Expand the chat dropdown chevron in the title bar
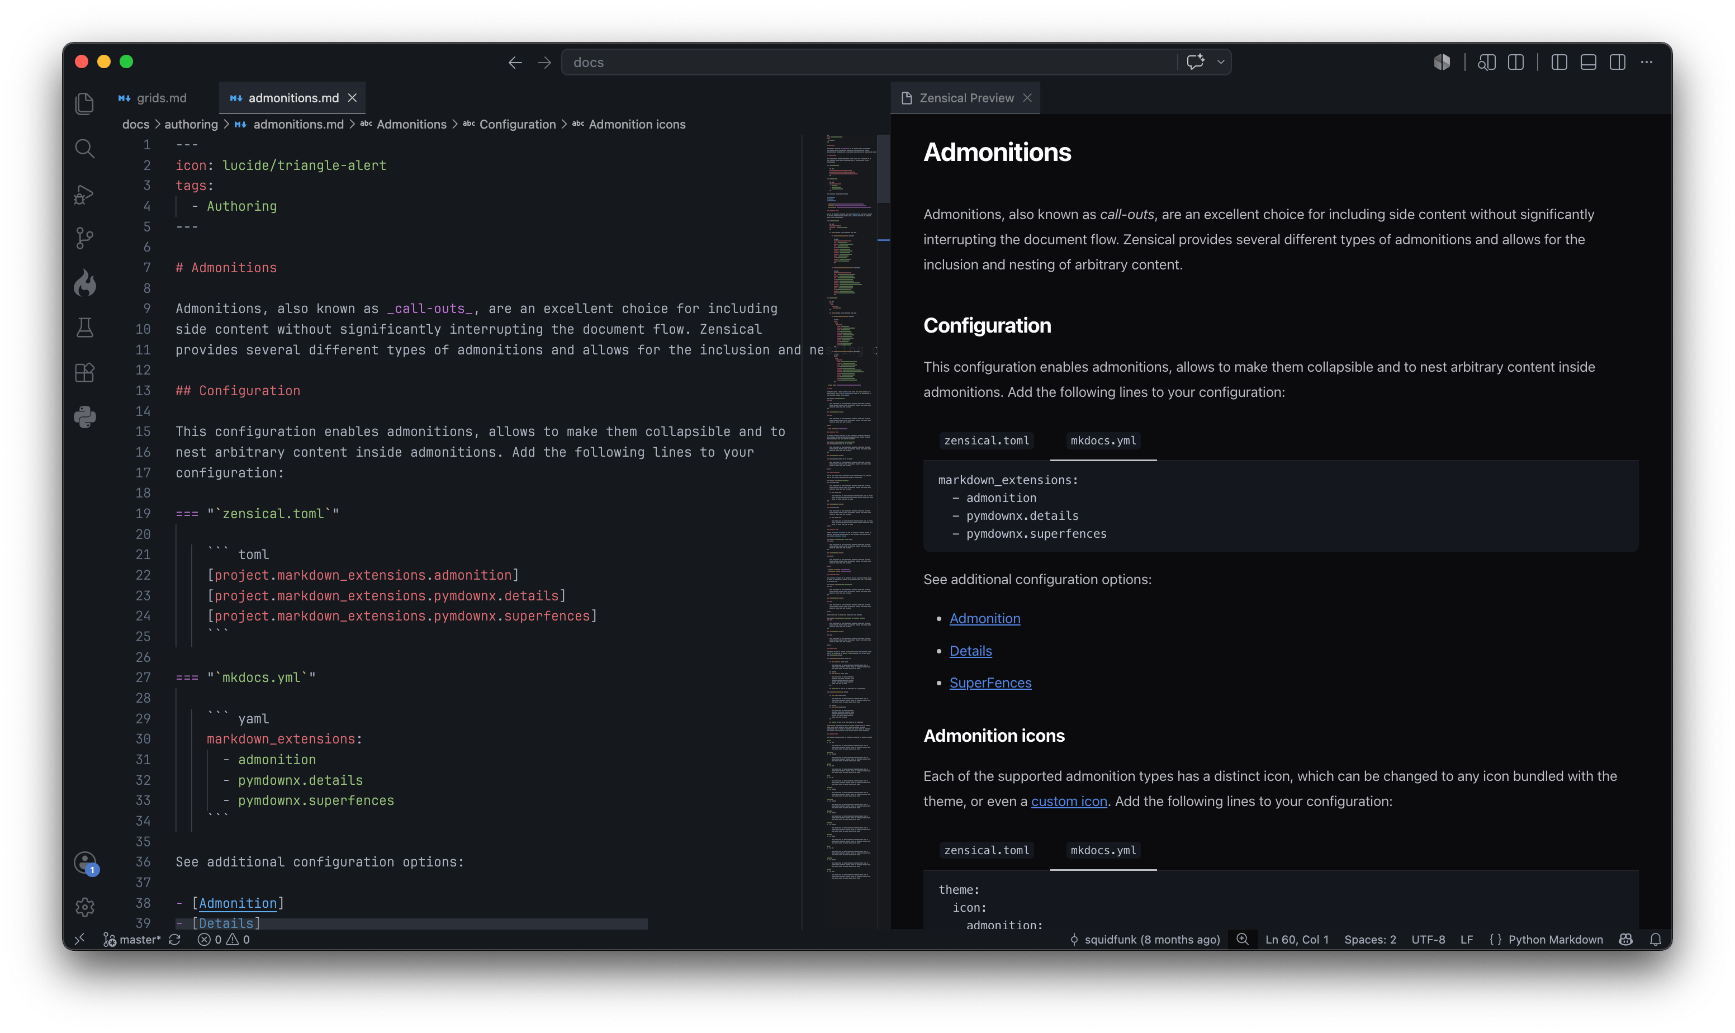 click(x=1221, y=62)
